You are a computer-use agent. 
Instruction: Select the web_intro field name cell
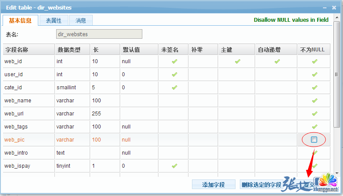pyautogui.click(x=29, y=153)
